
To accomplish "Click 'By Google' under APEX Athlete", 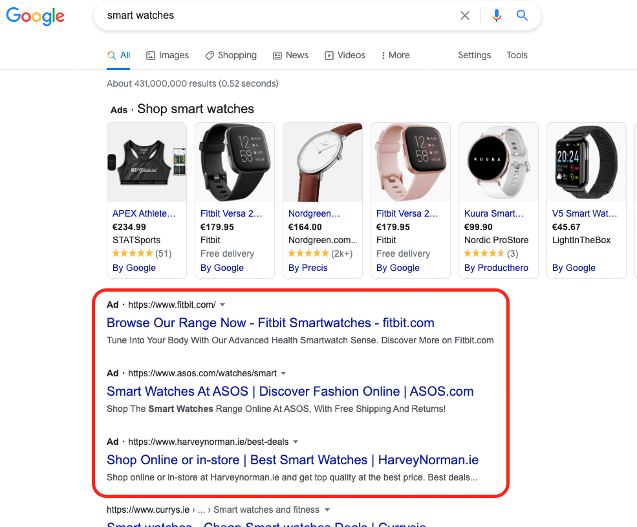I will (x=134, y=268).
